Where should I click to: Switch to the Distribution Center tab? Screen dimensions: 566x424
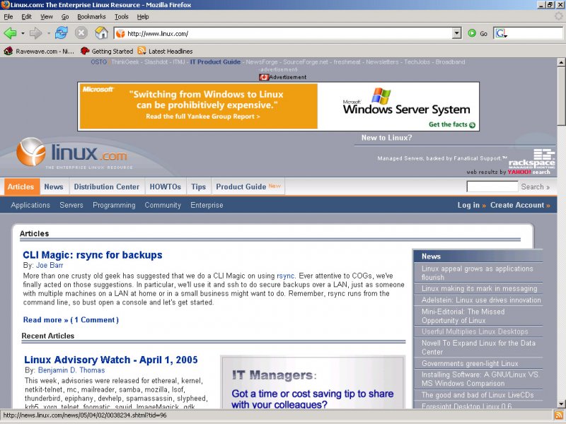[107, 187]
